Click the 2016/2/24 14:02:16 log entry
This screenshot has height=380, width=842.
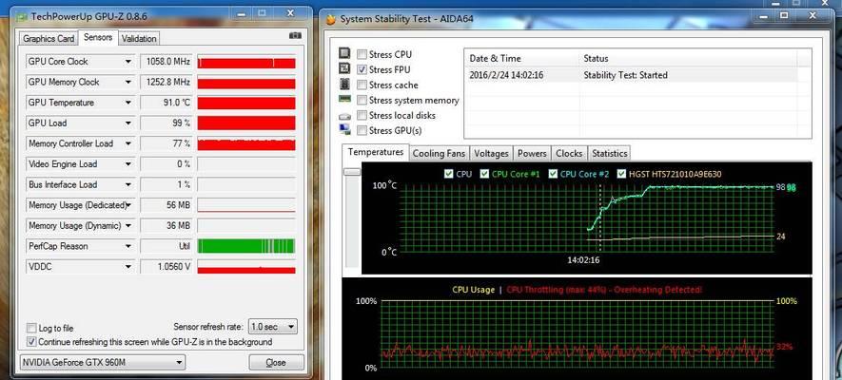tap(506, 75)
